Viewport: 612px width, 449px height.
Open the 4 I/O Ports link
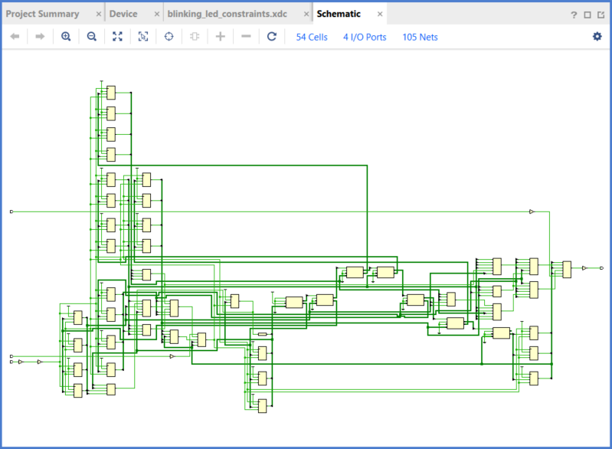pyautogui.click(x=365, y=37)
